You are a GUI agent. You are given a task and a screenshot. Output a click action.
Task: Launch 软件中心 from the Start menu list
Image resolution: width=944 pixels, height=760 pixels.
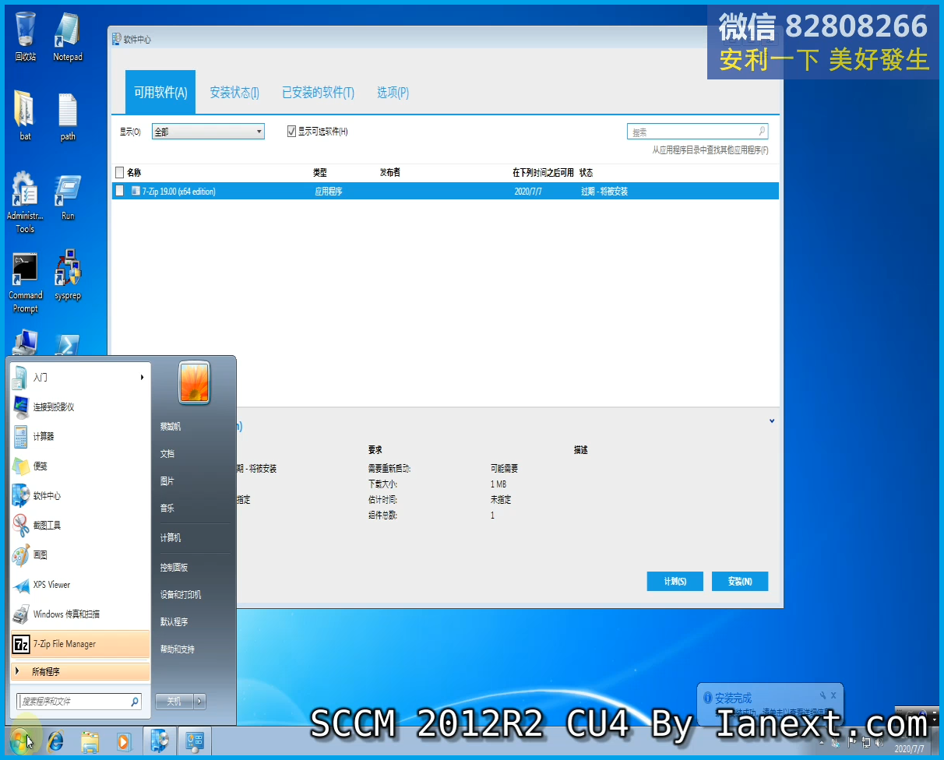[79, 495]
